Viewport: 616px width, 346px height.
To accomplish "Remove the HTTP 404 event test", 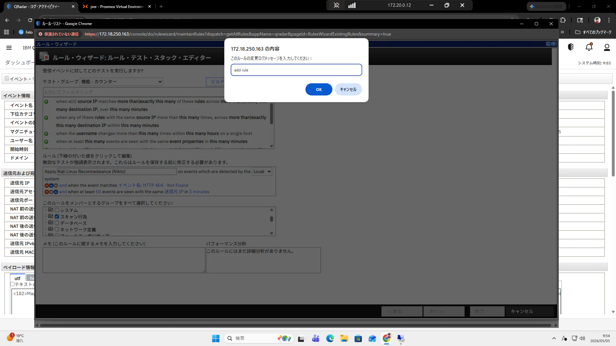I will tap(47, 185).
